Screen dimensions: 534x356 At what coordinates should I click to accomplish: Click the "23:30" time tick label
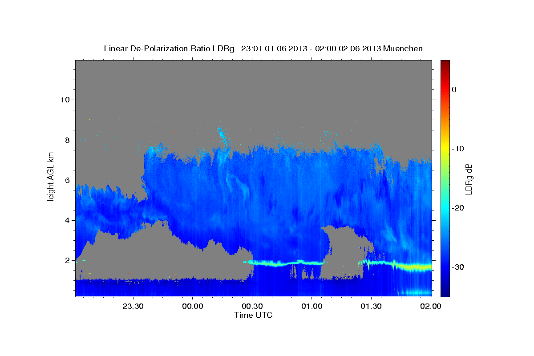pos(133,306)
